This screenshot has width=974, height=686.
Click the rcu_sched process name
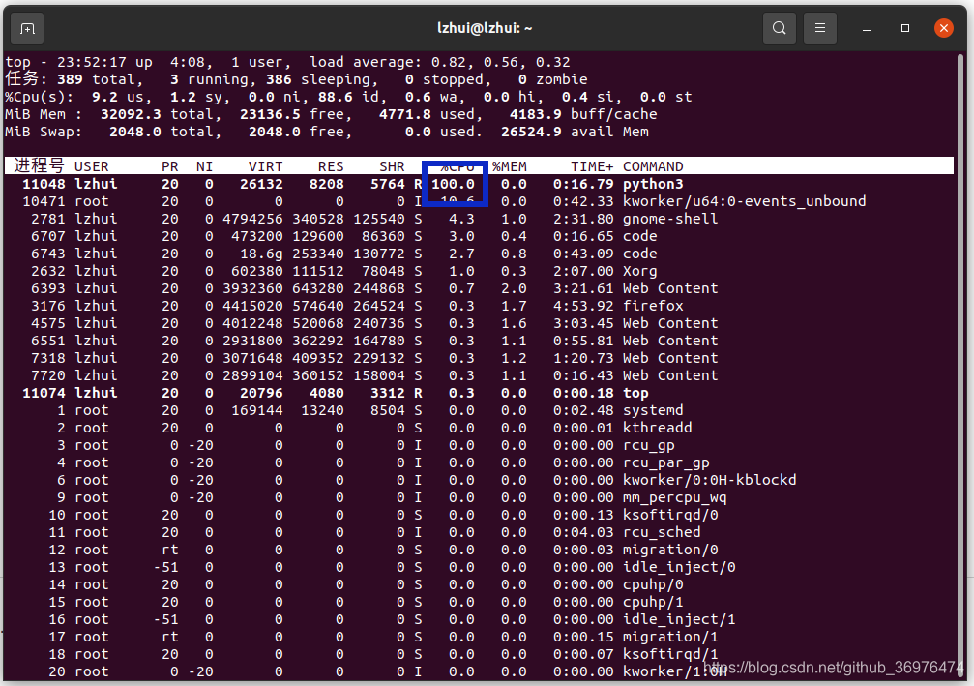coord(662,532)
